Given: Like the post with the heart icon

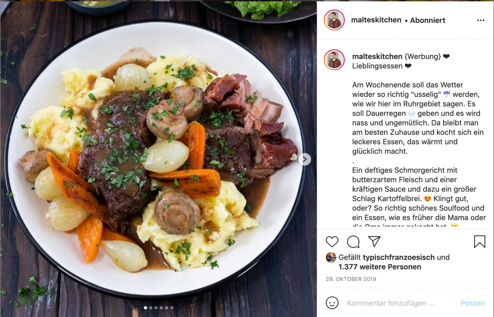Looking at the screenshot, I should pos(332,242).
